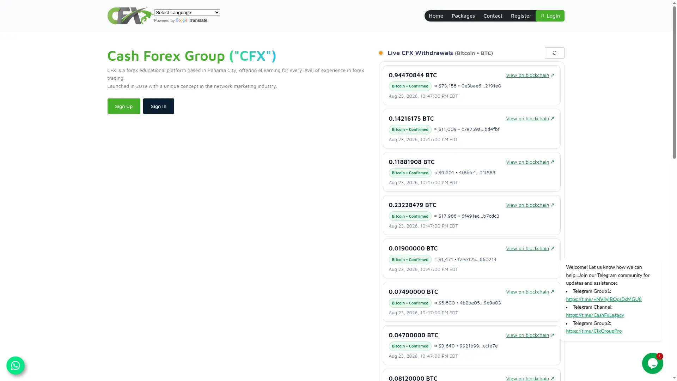
Task: Click the 0.04700000 BTC amount
Action: tap(413, 335)
